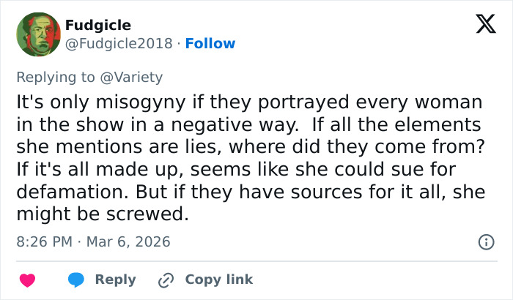Open Fudgicle's profile avatar image

(37, 34)
